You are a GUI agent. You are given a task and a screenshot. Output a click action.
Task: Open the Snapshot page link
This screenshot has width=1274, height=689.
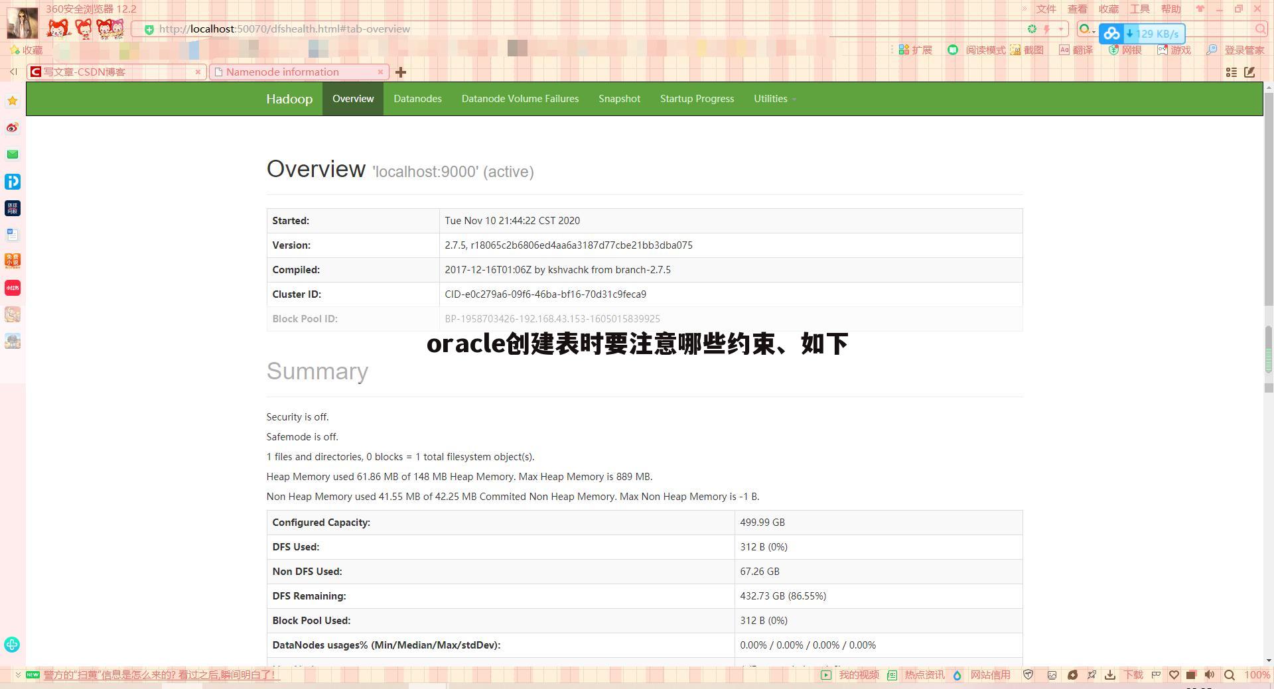coord(619,98)
